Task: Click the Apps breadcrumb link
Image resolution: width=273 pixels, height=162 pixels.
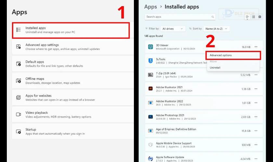Action: [x=150, y=7]
